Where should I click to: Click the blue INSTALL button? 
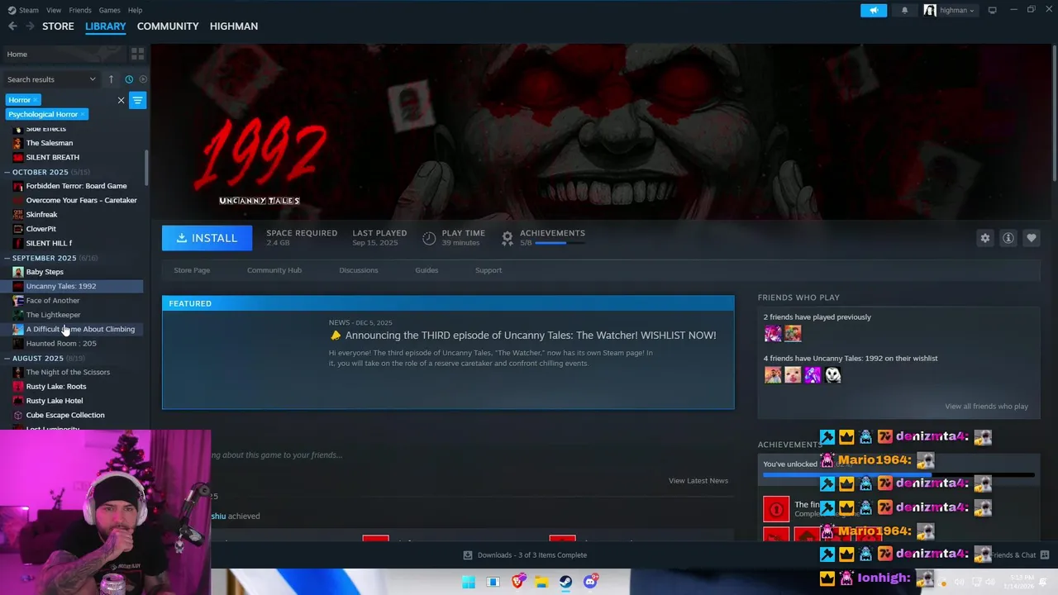[207, 238]
